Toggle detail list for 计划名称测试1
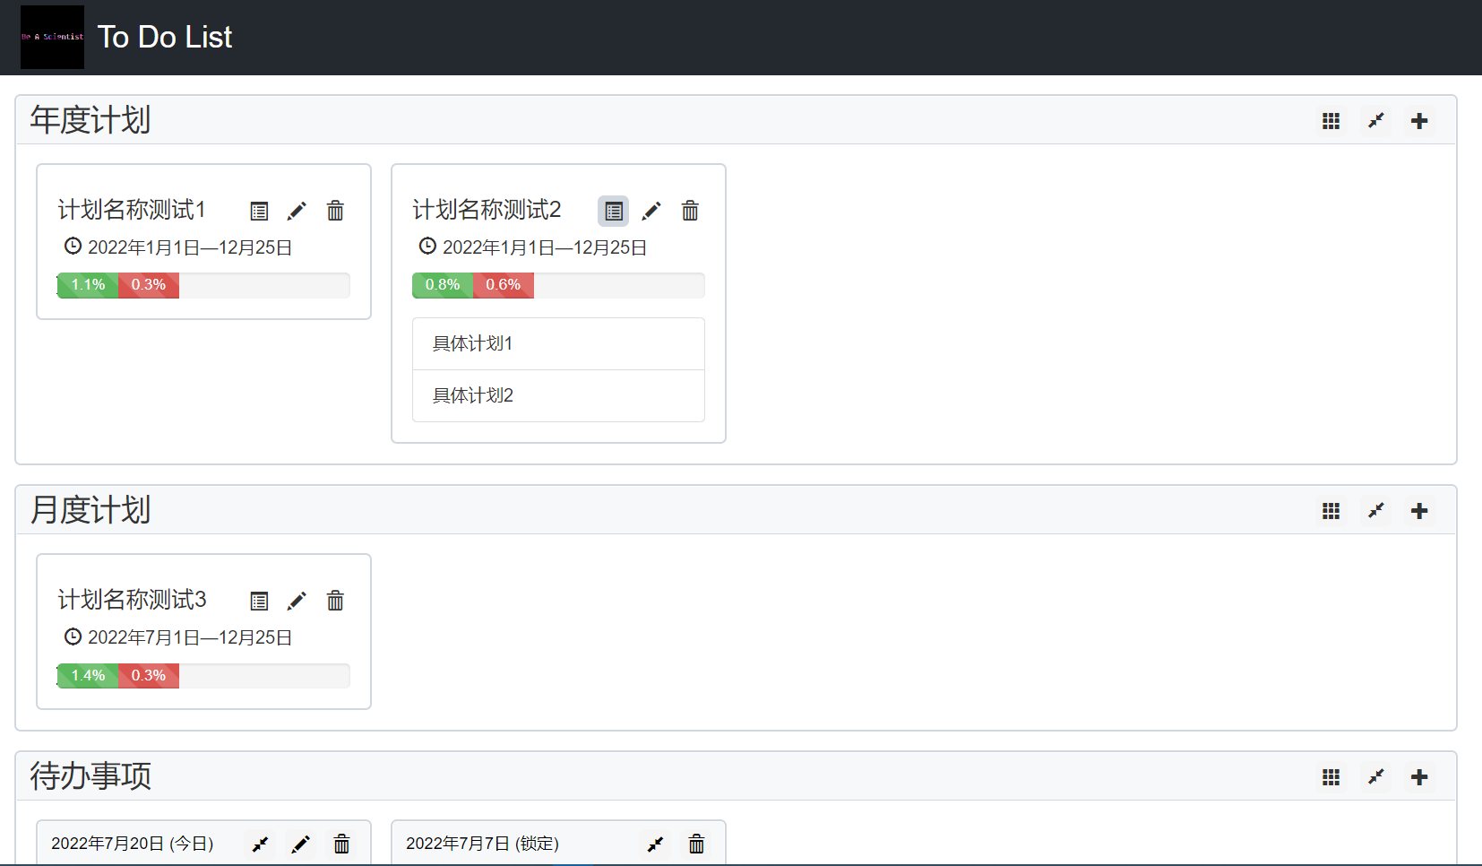This screenshot has width=1482, height=866. pyautogui.click(x=259, y=212)
